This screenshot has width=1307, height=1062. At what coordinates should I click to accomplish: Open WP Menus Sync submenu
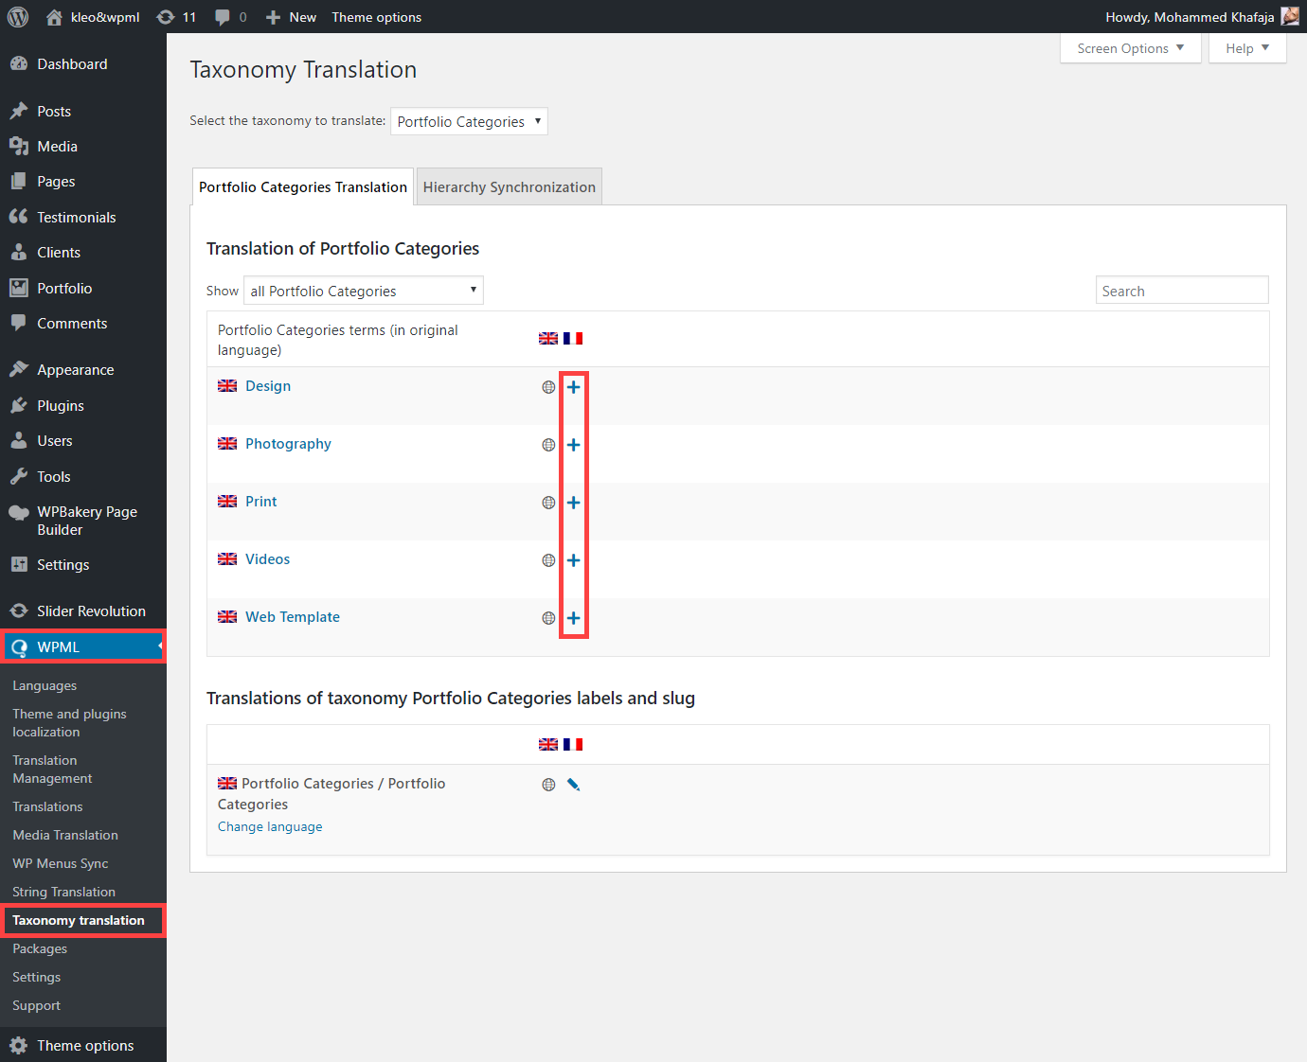[61, 863]
